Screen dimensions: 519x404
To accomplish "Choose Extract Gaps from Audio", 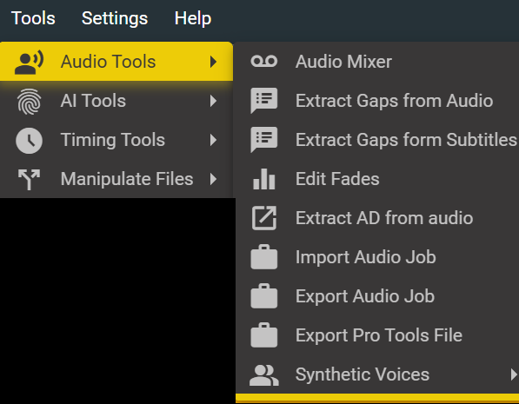I will [377, 101].
